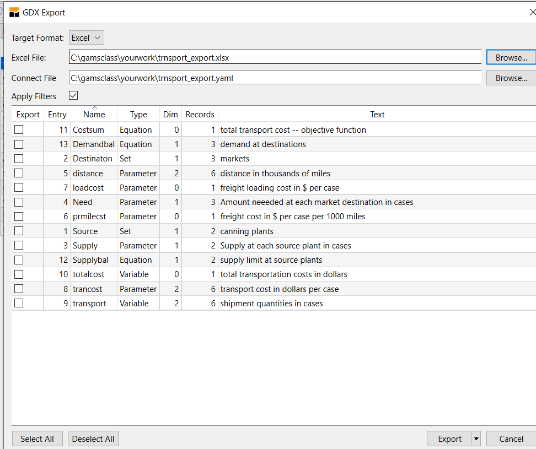Browse for the Excel file location
Viewport: 536px width, 449px height.
click(x=511, y=57)
